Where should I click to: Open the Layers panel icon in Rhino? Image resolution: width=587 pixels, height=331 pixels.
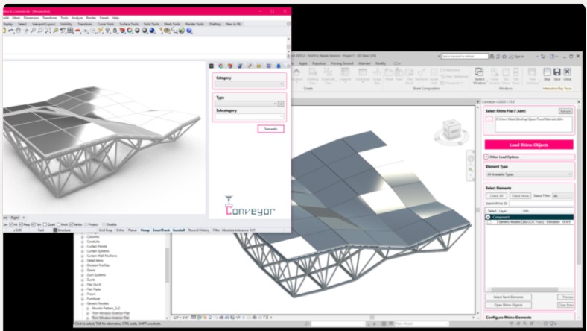click(x=231, y=66)
